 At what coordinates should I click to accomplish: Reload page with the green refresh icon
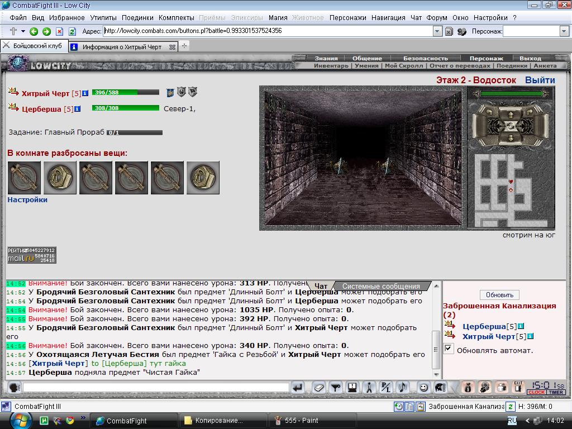[x=72, y=32]
